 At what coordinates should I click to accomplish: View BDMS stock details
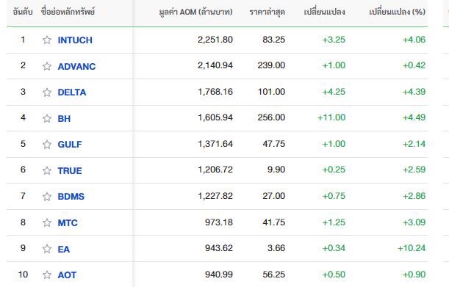tap(71, 196)
